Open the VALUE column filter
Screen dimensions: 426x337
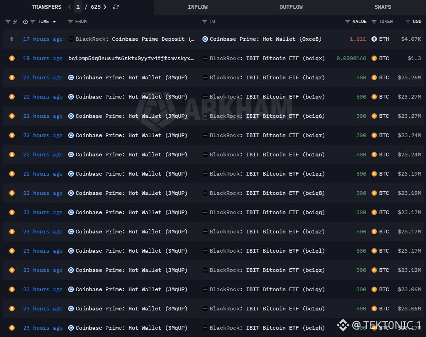[347, 22]
